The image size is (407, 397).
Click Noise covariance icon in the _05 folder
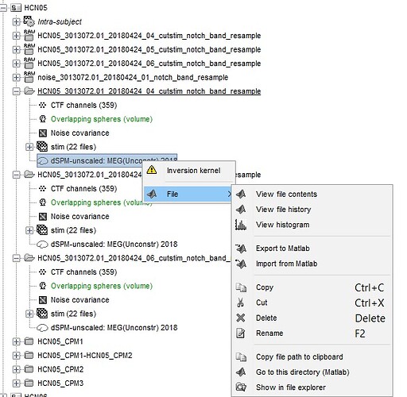point(43,217)
